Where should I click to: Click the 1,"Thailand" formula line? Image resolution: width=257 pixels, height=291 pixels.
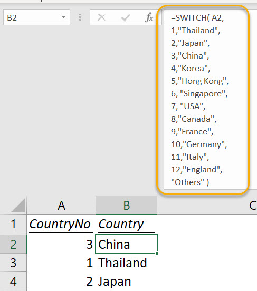tap(196, 31)
